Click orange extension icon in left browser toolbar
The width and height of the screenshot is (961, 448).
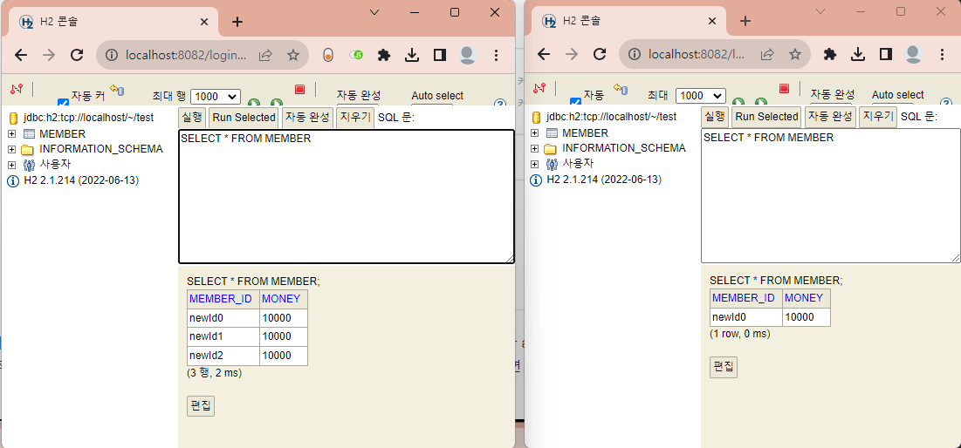[x=328, y=55]
